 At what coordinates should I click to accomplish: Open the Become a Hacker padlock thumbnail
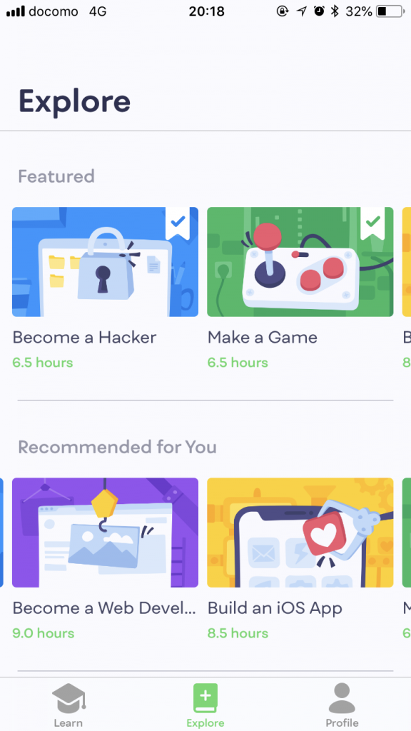106,262
